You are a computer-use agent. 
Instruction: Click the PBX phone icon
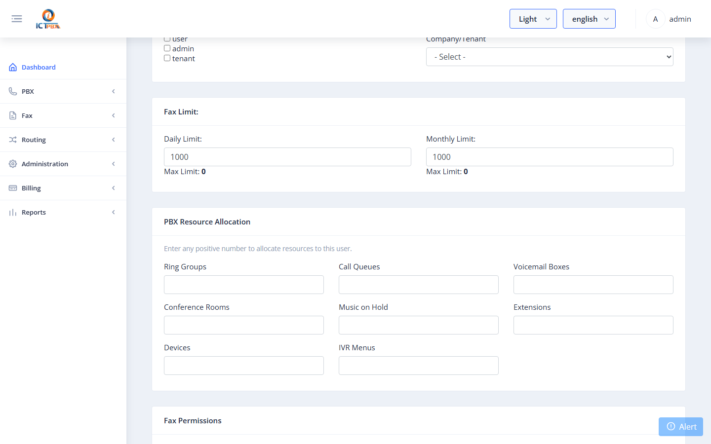click(13, 91)
